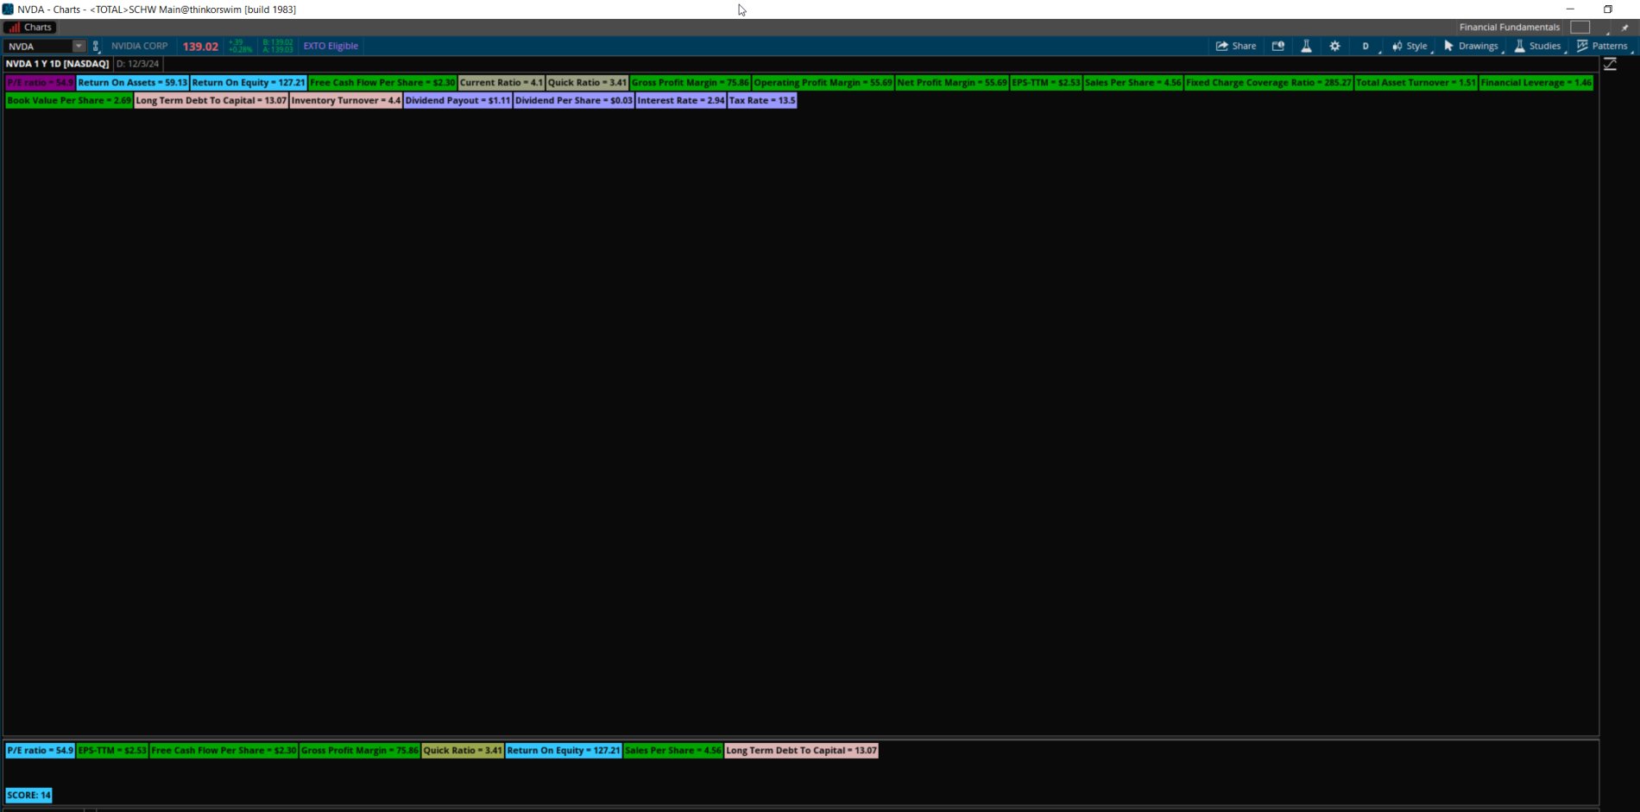1640x812 pixels.
Task: Expand the NVDA symbol dropdown arrow
Action: click(79, 46)
